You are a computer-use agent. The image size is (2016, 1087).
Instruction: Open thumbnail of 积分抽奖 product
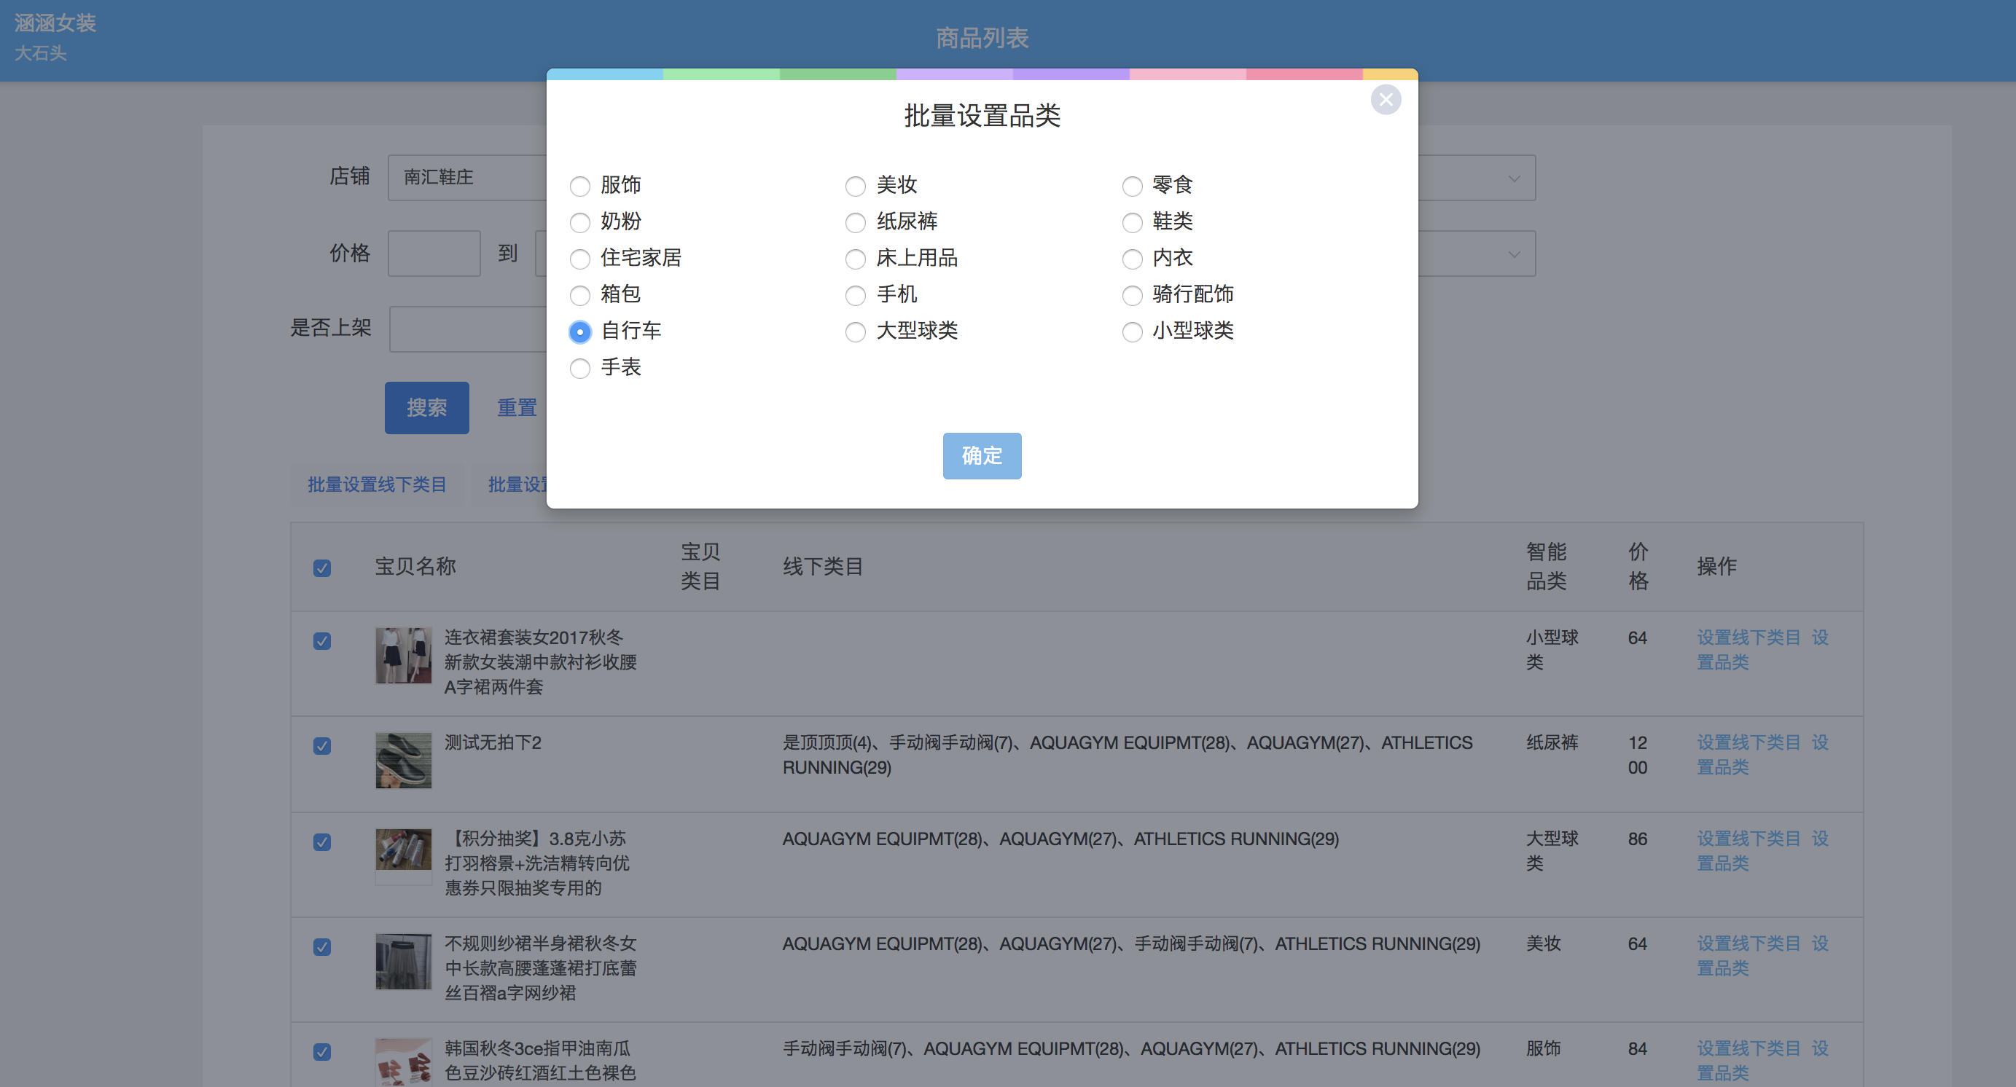403,856
